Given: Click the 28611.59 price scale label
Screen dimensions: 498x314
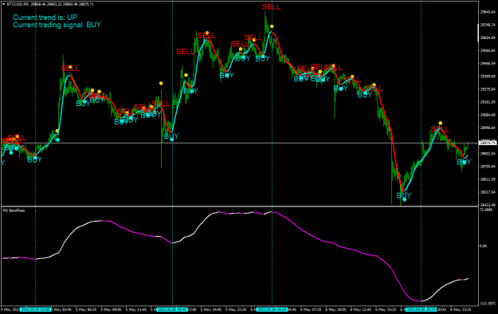Looking at the screenshot, I should (x=488, y=179).
